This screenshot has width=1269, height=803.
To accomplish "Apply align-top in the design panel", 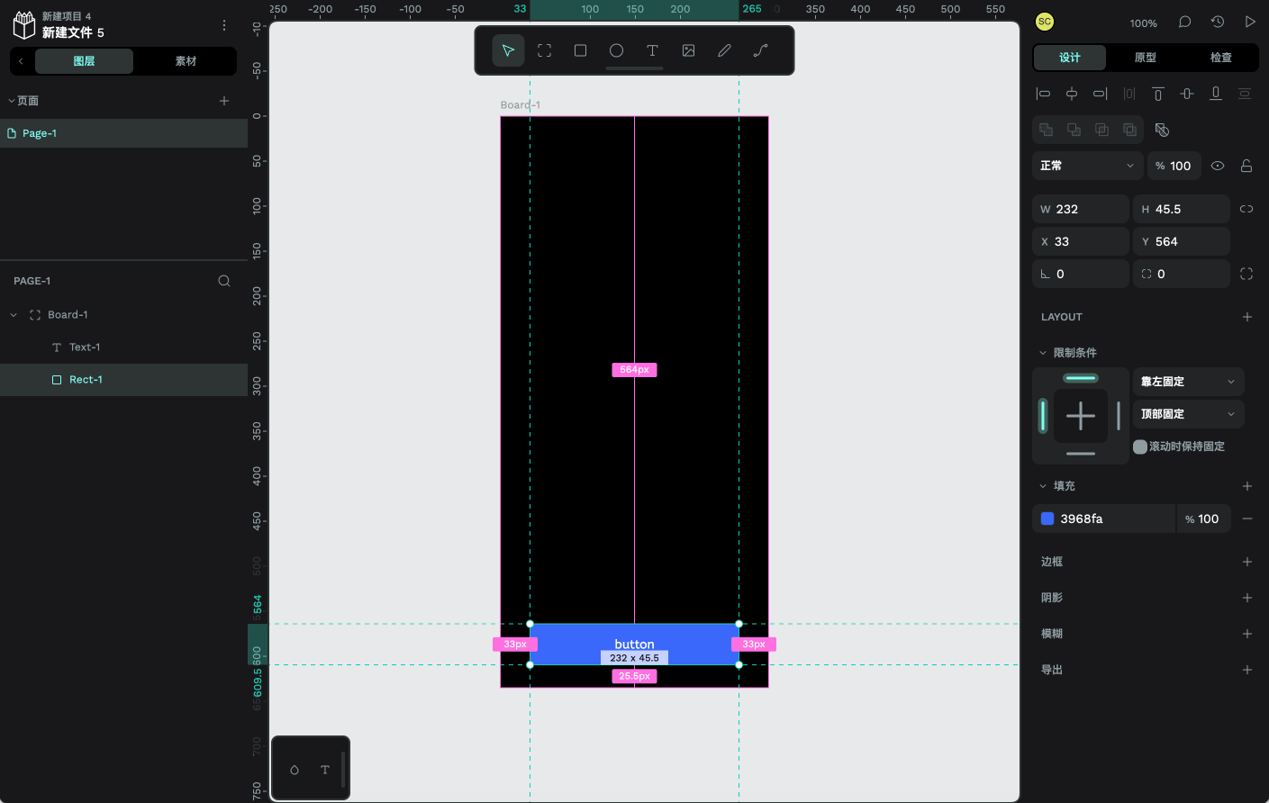I will [x=1157, y=93].
